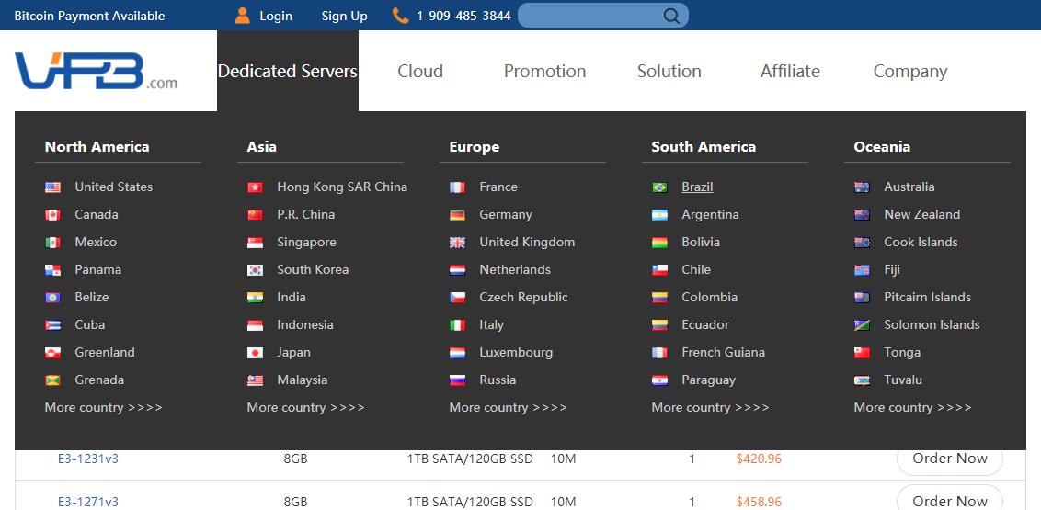
Task: Click the Japan flag icon
Action: click(255, 353)
